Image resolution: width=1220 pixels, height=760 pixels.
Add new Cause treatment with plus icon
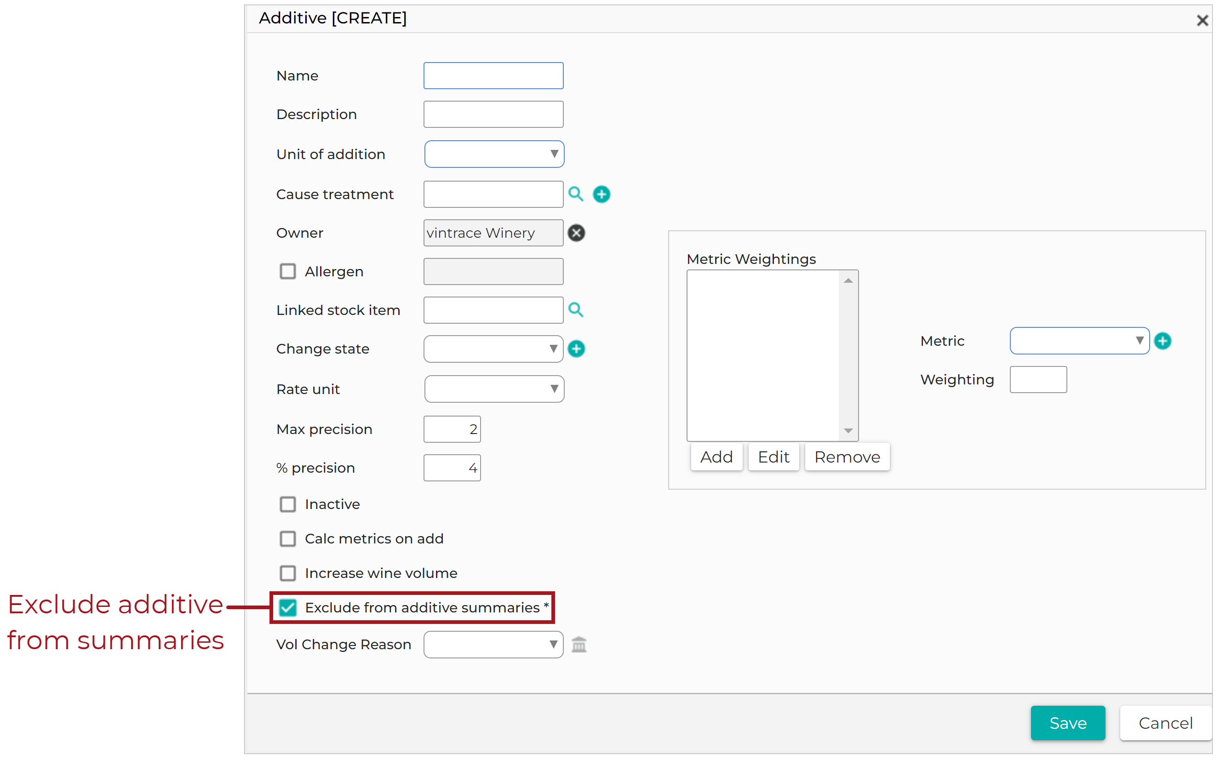pos(601,194)
